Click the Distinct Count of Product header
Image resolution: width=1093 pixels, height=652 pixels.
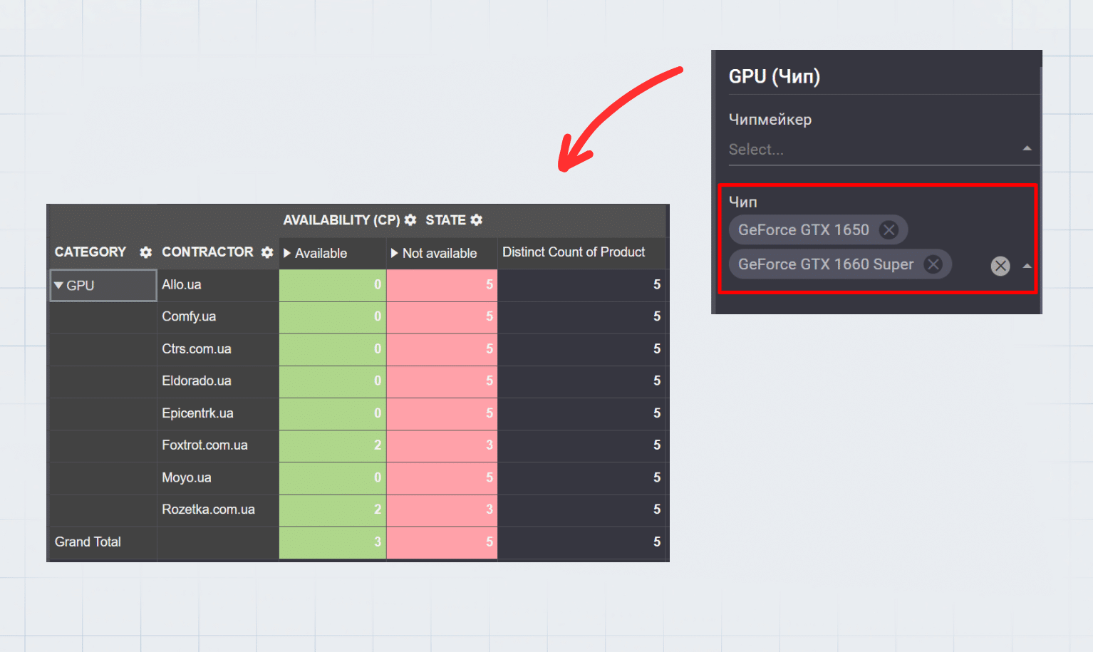coord(574,252)
